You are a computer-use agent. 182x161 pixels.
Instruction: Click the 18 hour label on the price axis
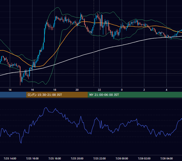pyautogui.click(x=55, y=90)
